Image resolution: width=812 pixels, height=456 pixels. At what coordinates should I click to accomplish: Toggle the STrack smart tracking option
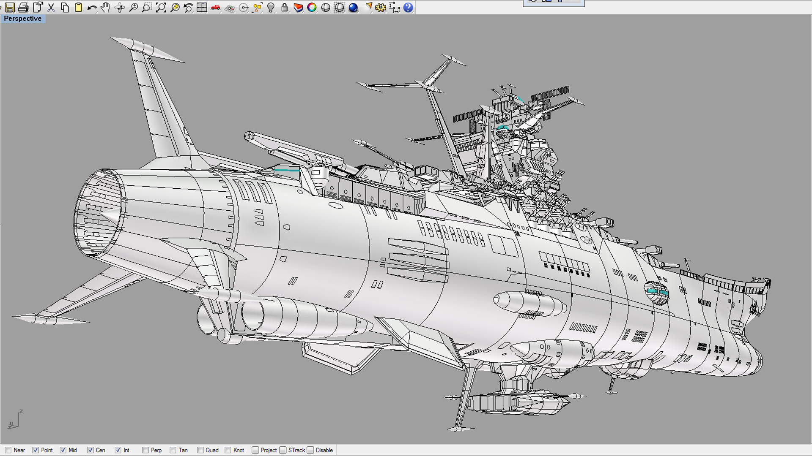point(283,450)
